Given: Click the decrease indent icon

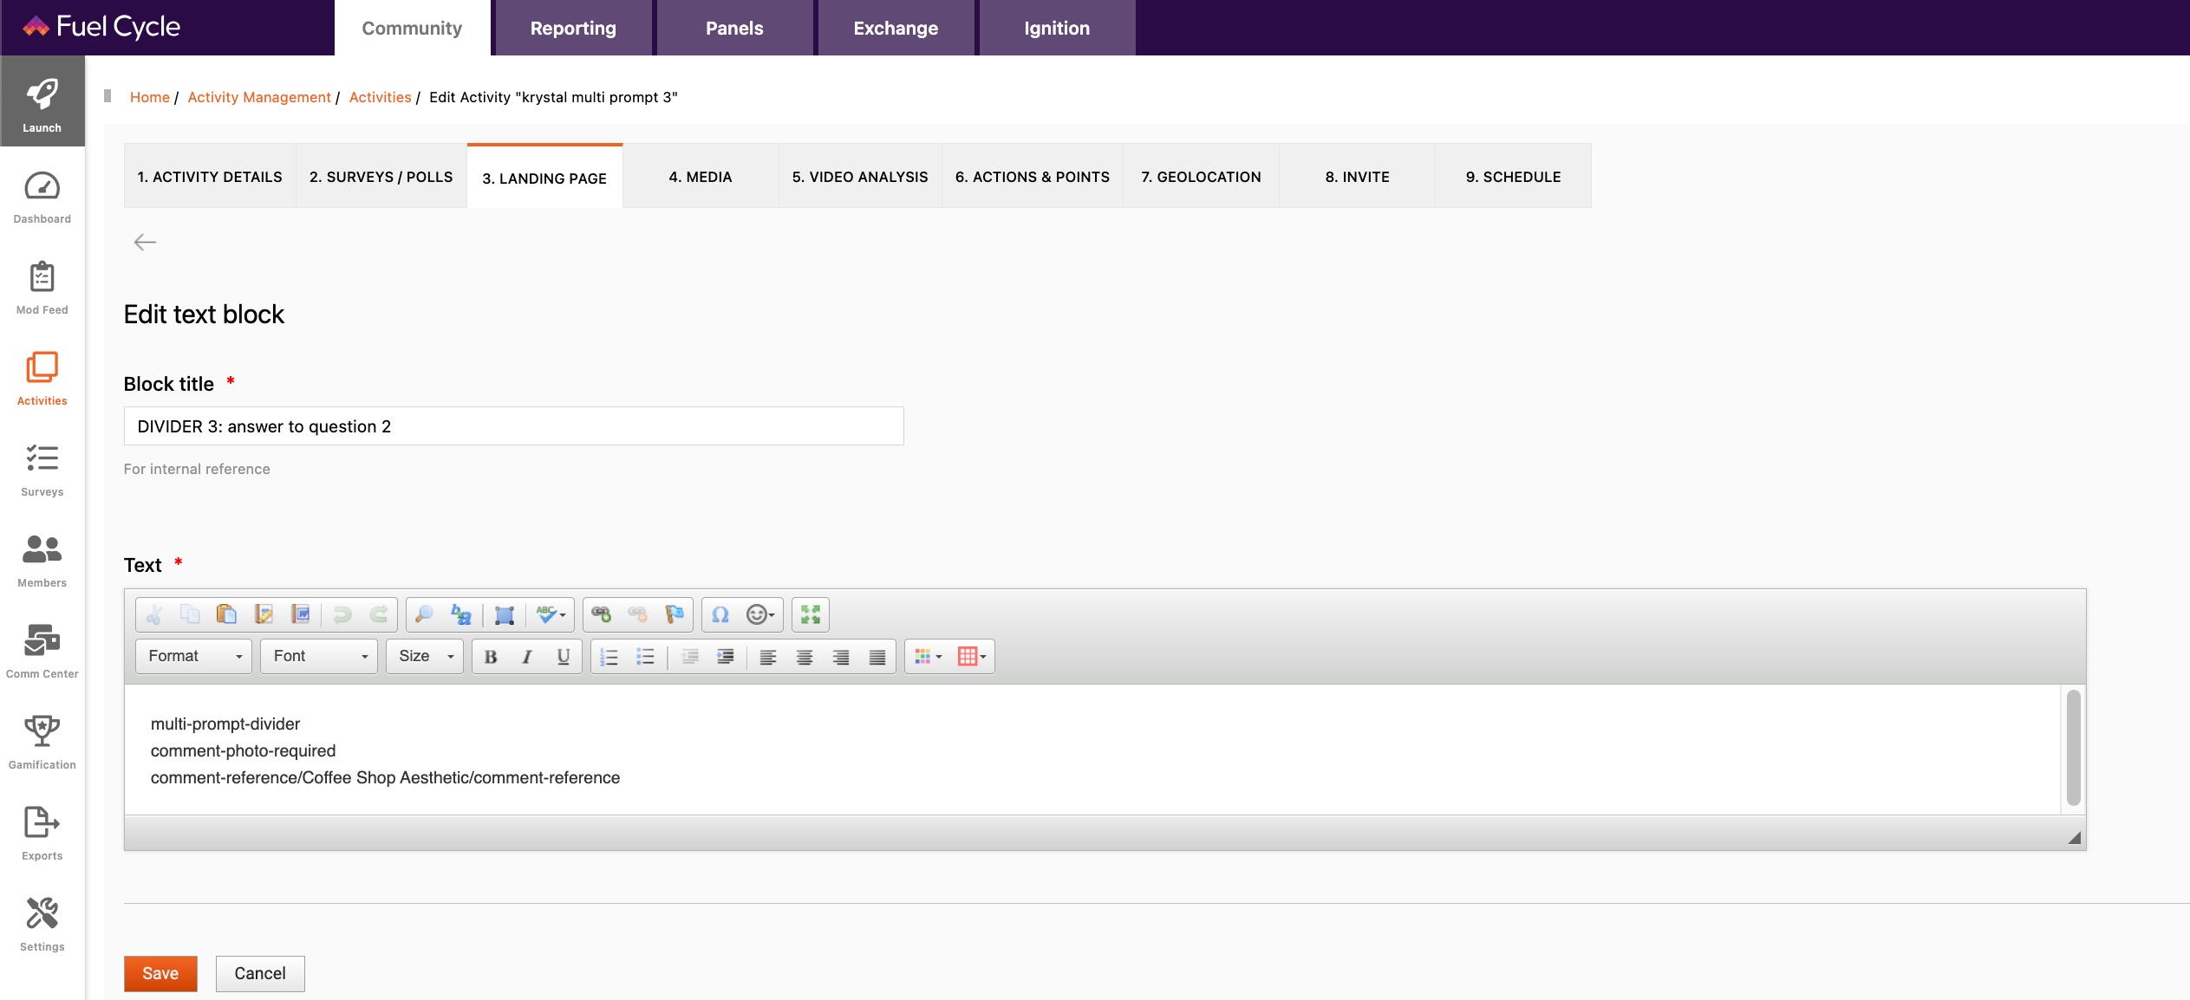Looking at the screenshot, I should [x=690, y=657].
